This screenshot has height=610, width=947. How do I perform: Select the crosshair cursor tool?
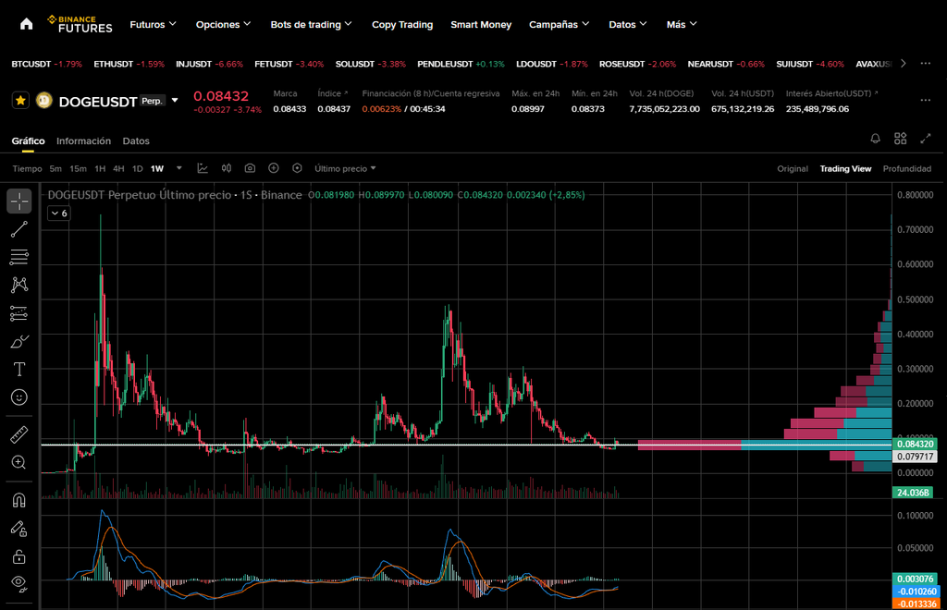(x=19, y=201)
